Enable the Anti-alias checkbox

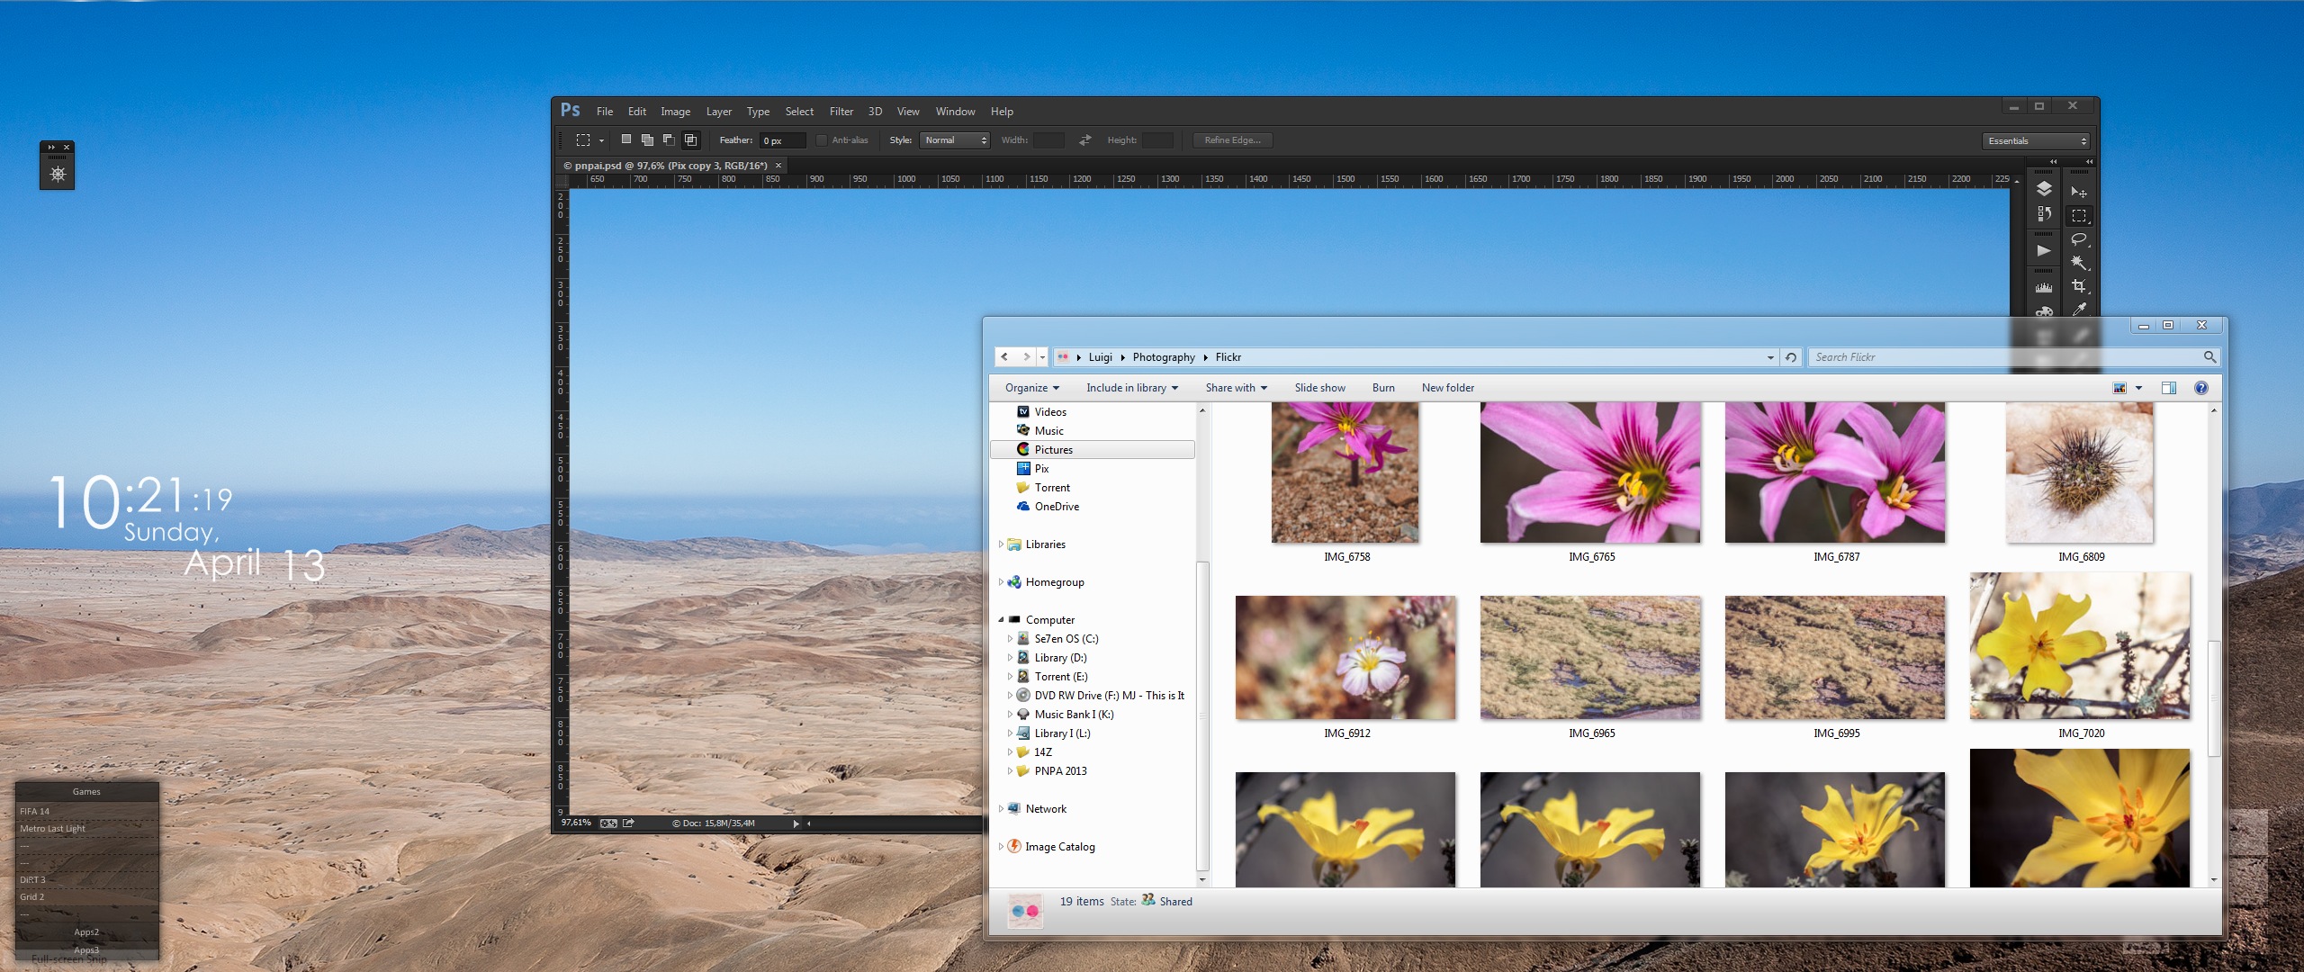pyautogui.click(x=821, y=140)
